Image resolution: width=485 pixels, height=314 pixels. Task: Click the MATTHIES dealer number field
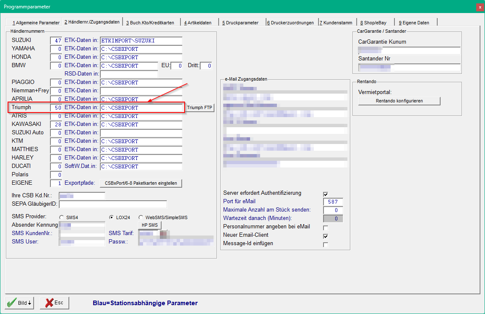click(56, 150)
